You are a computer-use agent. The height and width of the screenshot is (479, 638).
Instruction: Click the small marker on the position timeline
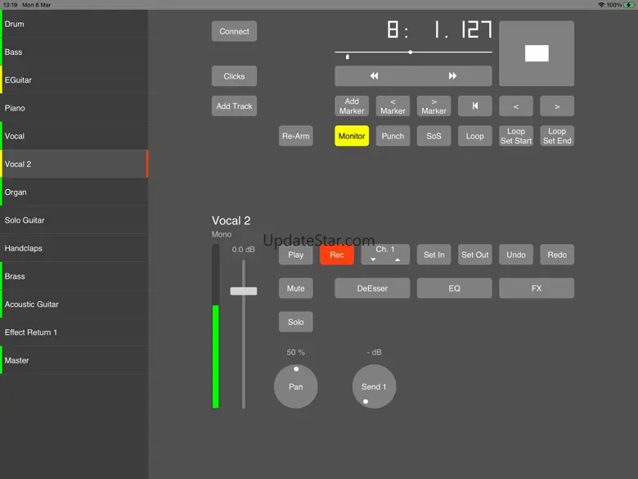coord(347,57)
